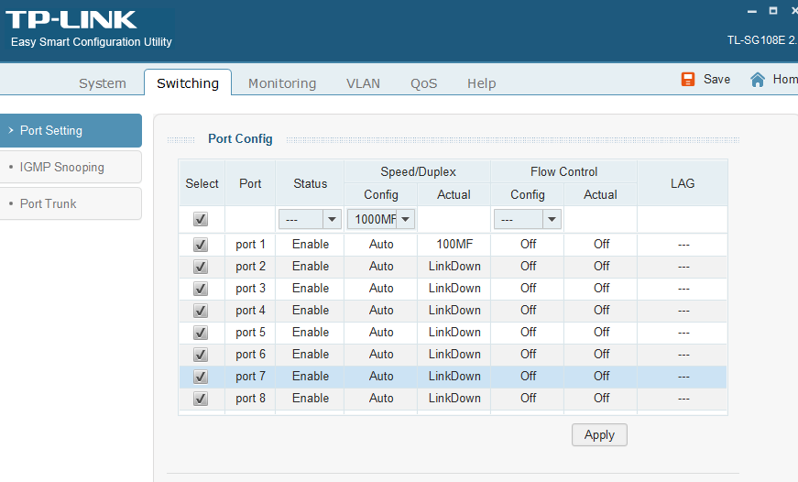Deselect port 4 checkbox
Screen dimensions: 798x482
coord(201,311)
